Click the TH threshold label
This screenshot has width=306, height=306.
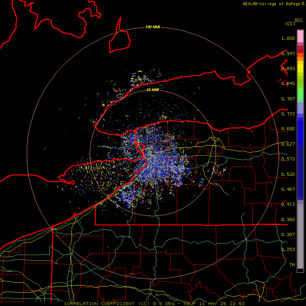pos(292,265)
